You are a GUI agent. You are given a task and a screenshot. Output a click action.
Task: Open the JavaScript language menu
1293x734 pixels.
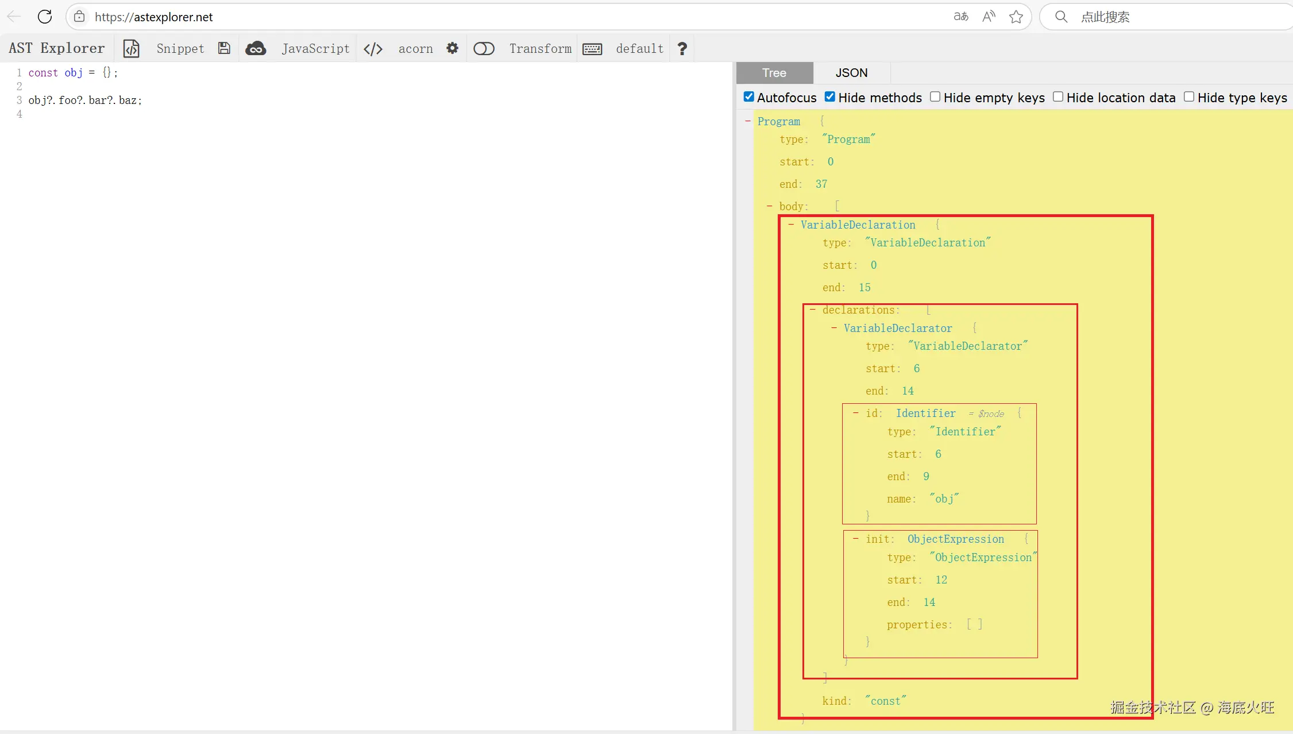[x=315, y=49]
